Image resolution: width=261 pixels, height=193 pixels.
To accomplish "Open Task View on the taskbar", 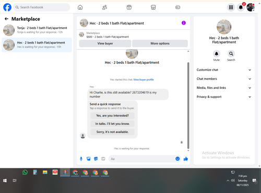I will point(15,180).
